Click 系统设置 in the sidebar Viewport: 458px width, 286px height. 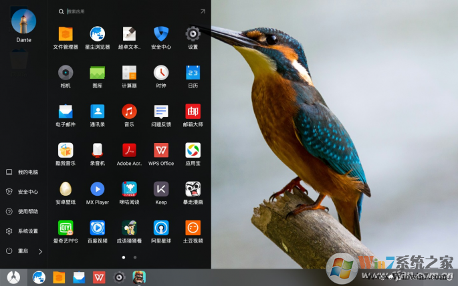click(x=27, y=231)
